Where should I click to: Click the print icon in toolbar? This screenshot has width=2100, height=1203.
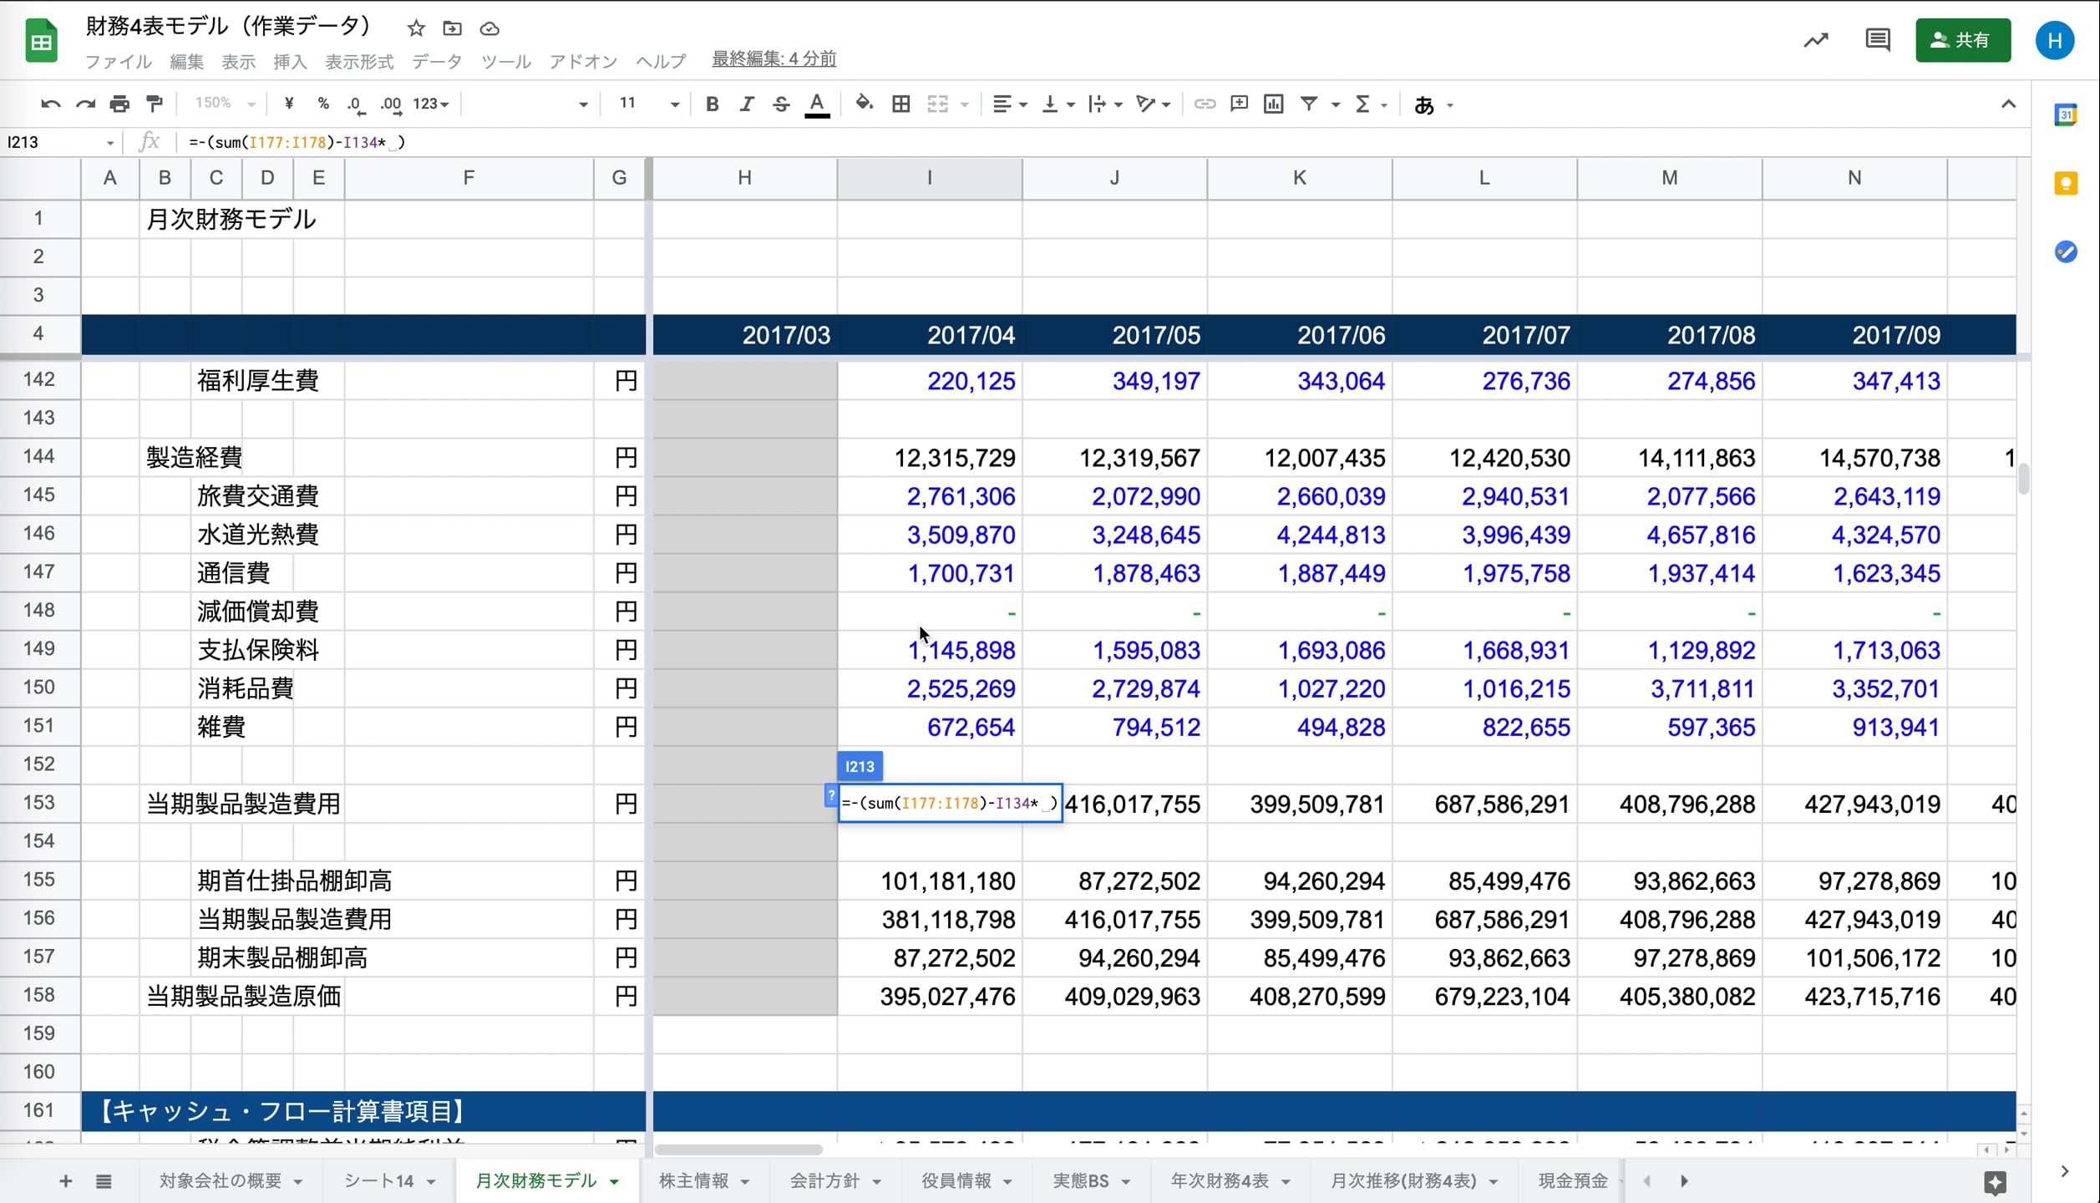tap(119, 104)
